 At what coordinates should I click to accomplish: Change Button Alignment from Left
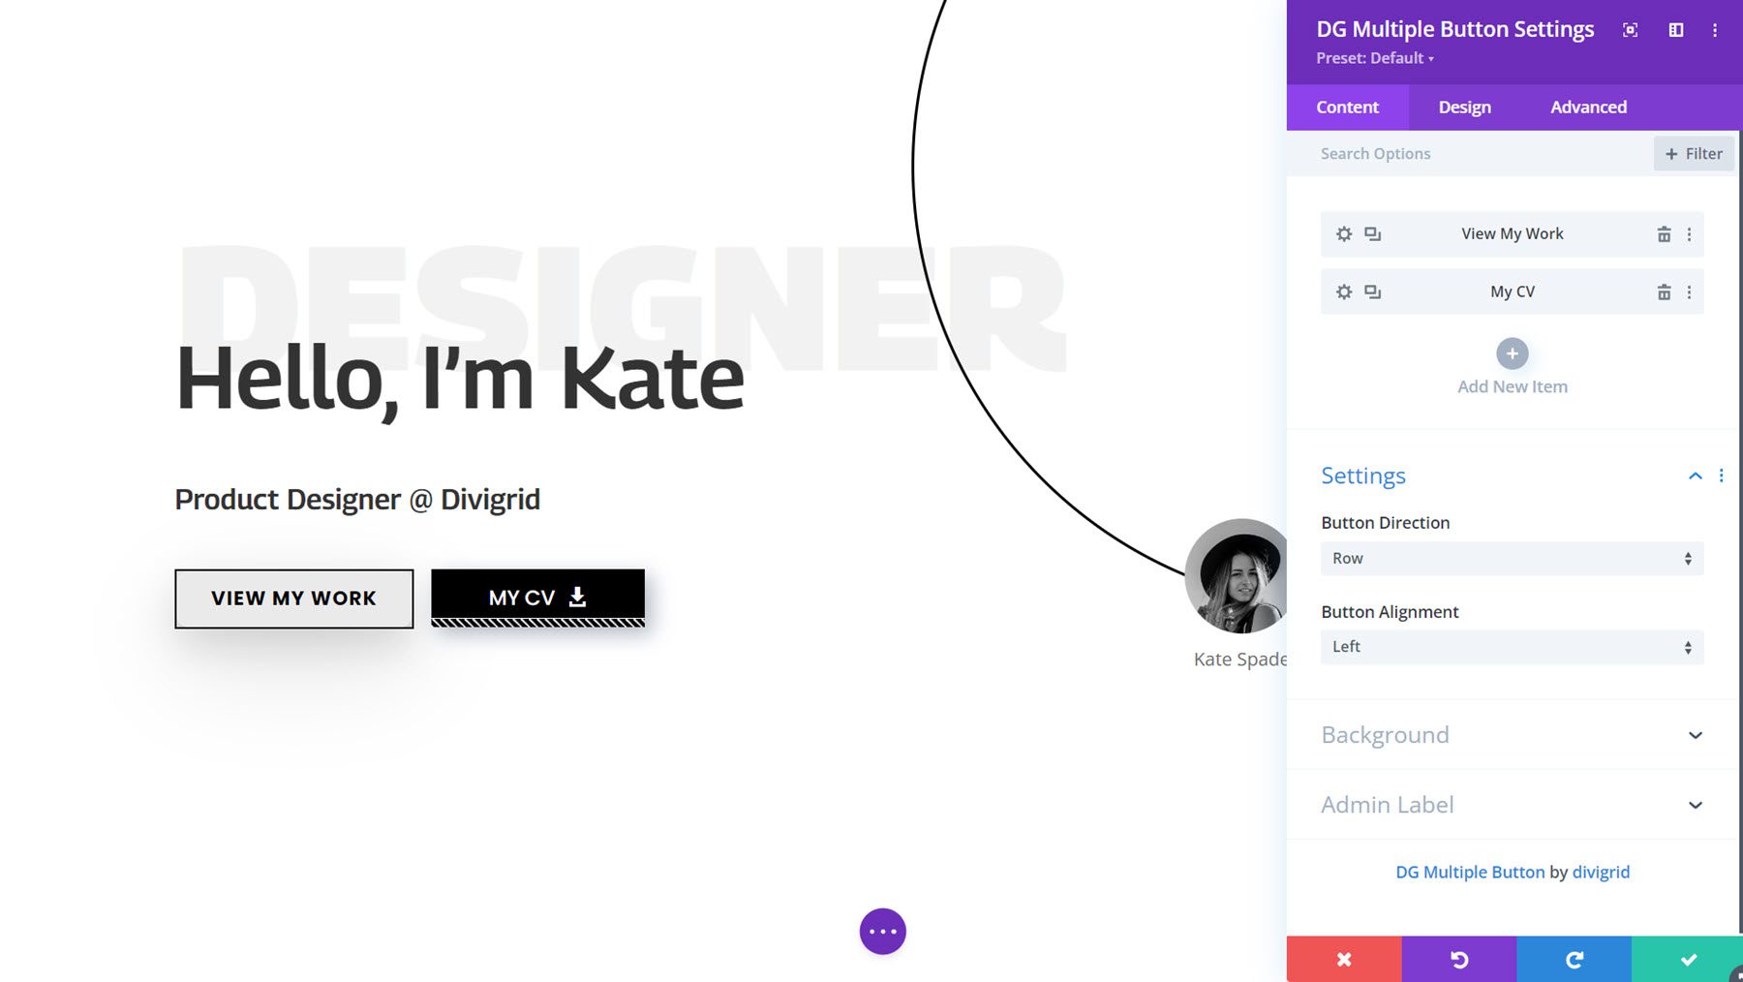tap(1511, 647)
